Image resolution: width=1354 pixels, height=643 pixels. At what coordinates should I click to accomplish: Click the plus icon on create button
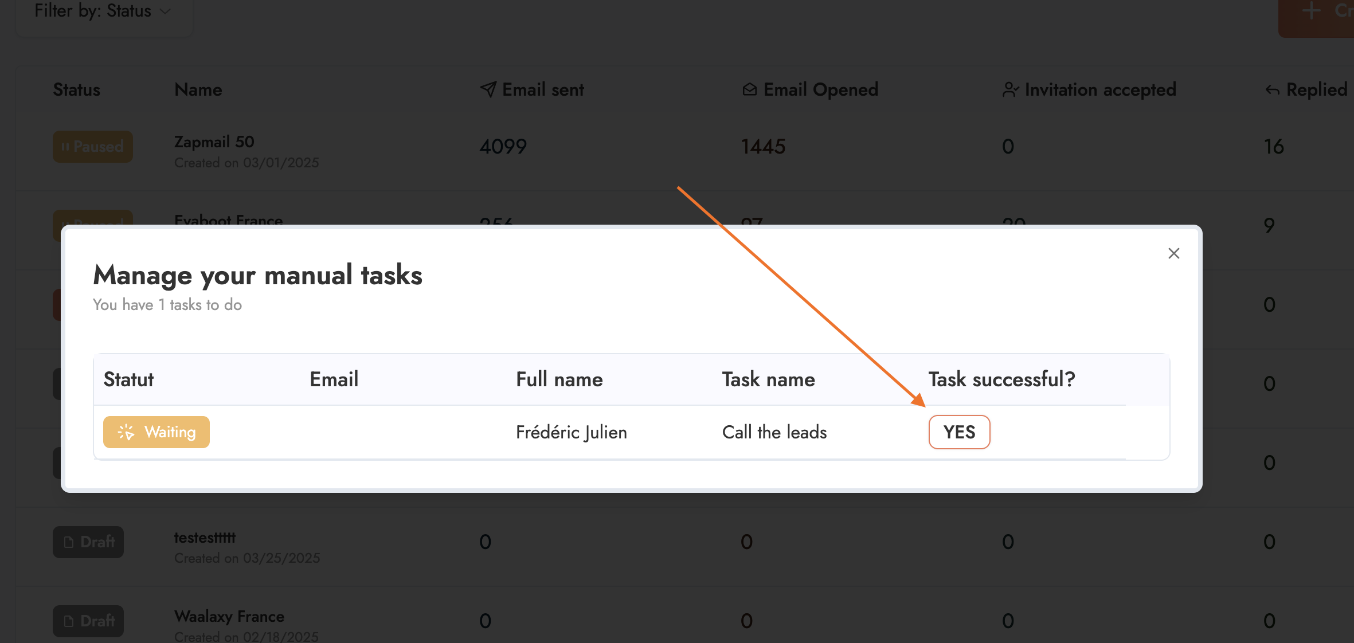[x=1311, y=11]
